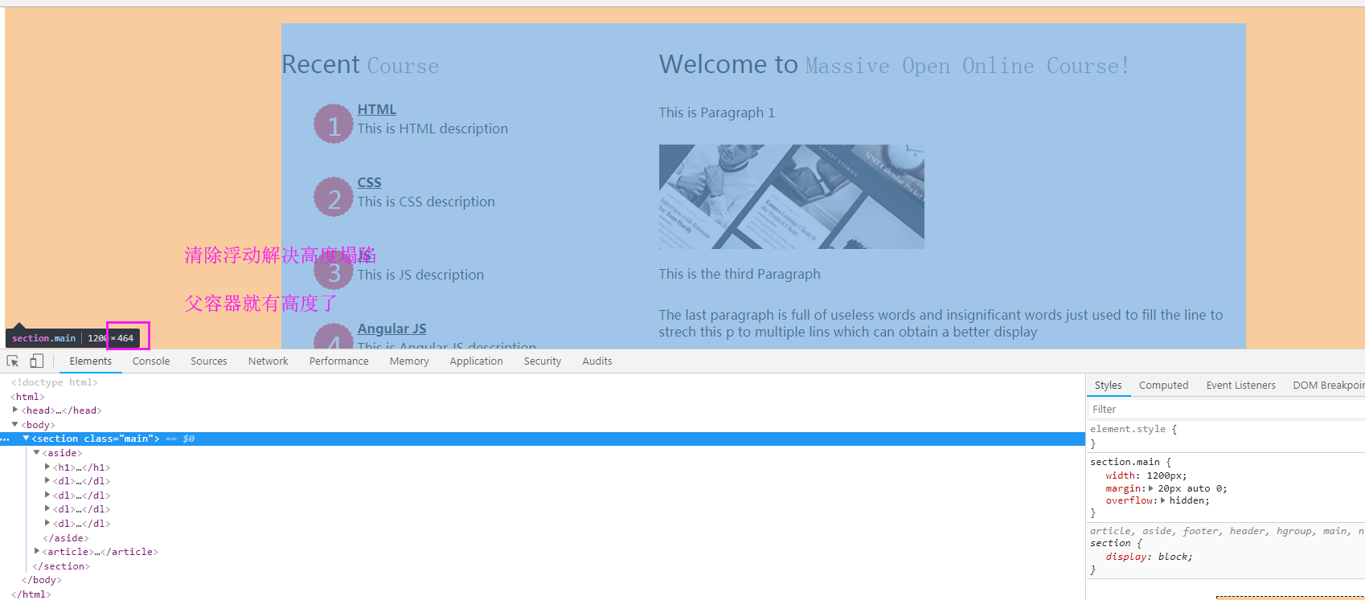Image resolution: width=1365 pixels, height=600 pixels.
Task: Select the closing </aside> tag line
Action: point(66,538)
